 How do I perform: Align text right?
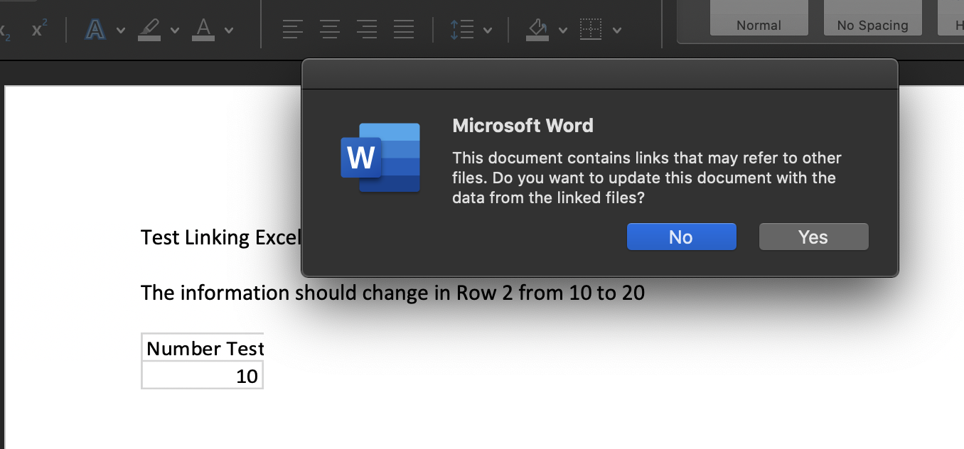point(367,30)
